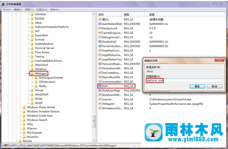Expand the GPExtensions tree node

[33, 82]
